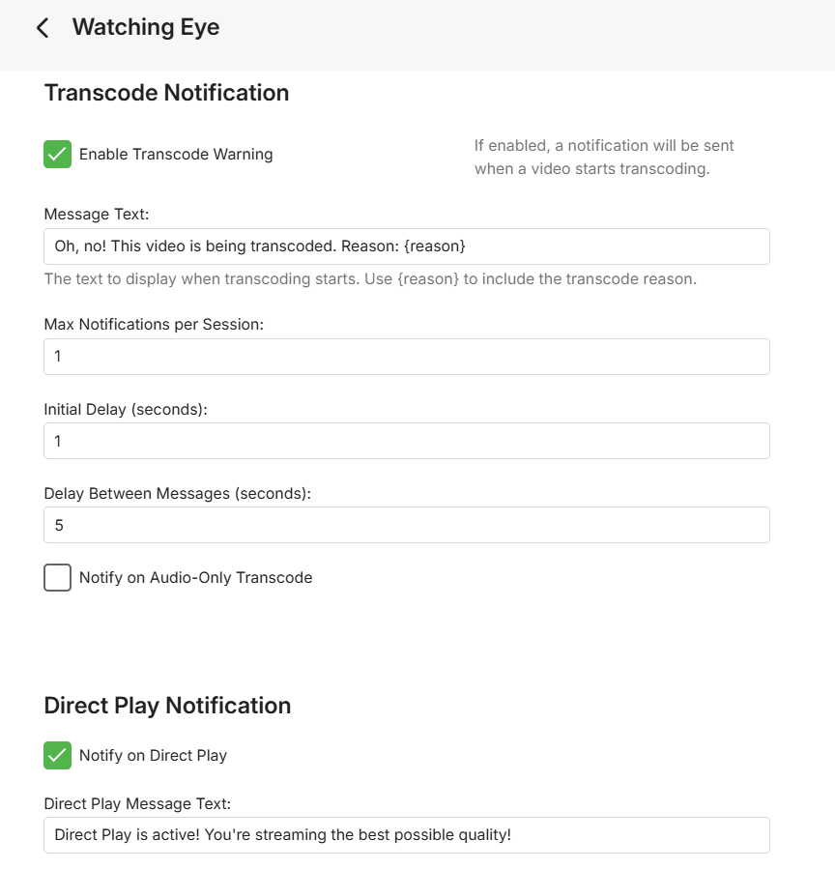Click the 'Max Notifications per Session:' label
Screen dimensions: 835x869
(154, 324)
